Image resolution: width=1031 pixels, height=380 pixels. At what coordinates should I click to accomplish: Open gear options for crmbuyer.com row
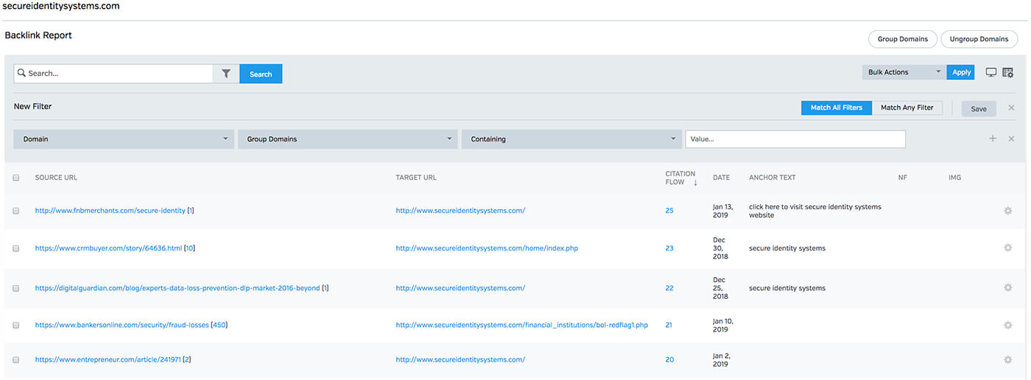tap(1008, 248)
